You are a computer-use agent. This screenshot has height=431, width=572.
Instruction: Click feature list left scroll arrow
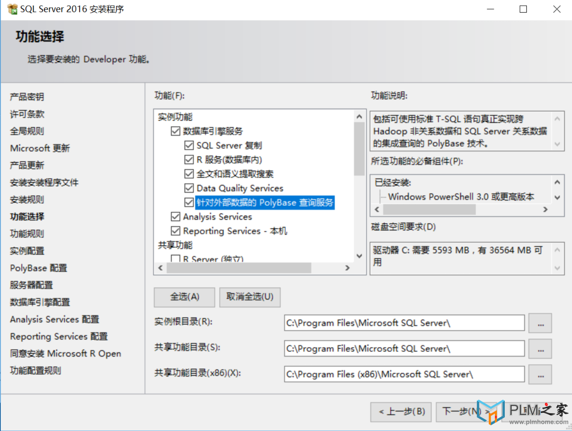point(160,268)
